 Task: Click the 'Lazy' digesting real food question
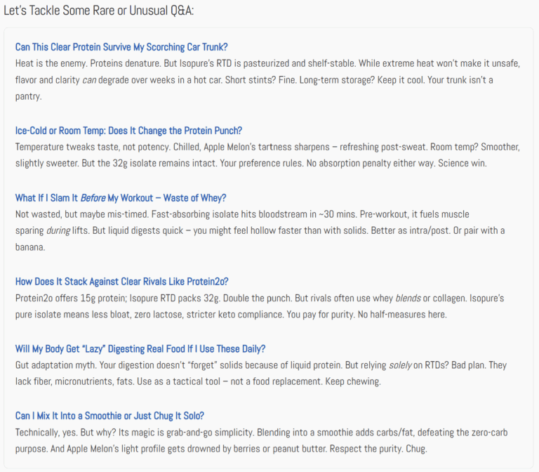pos(140,348)
